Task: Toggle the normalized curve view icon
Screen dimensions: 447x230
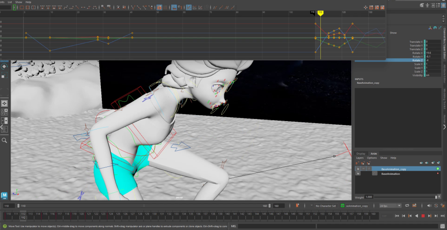Action: 200,7
